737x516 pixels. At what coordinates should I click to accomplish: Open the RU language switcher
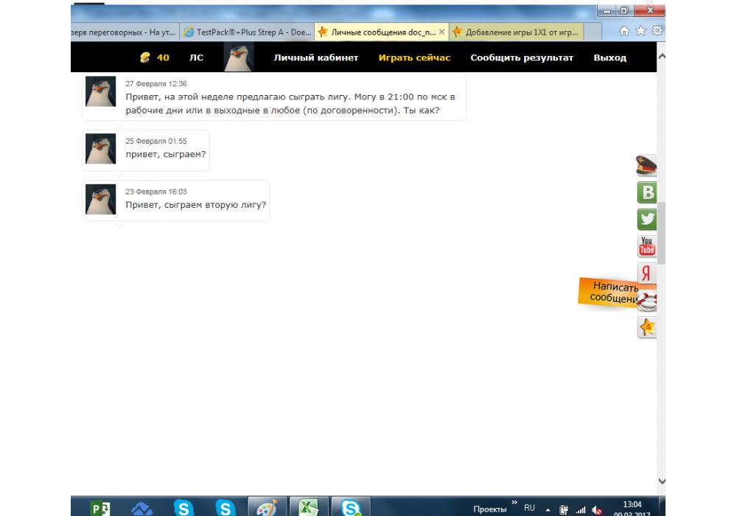[529, 508]
